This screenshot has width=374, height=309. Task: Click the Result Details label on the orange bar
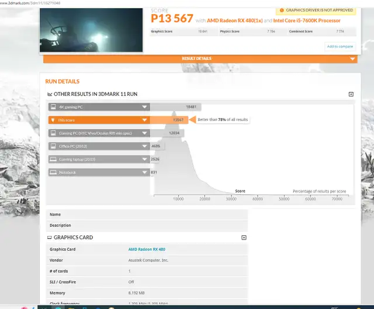click(196, 58)
